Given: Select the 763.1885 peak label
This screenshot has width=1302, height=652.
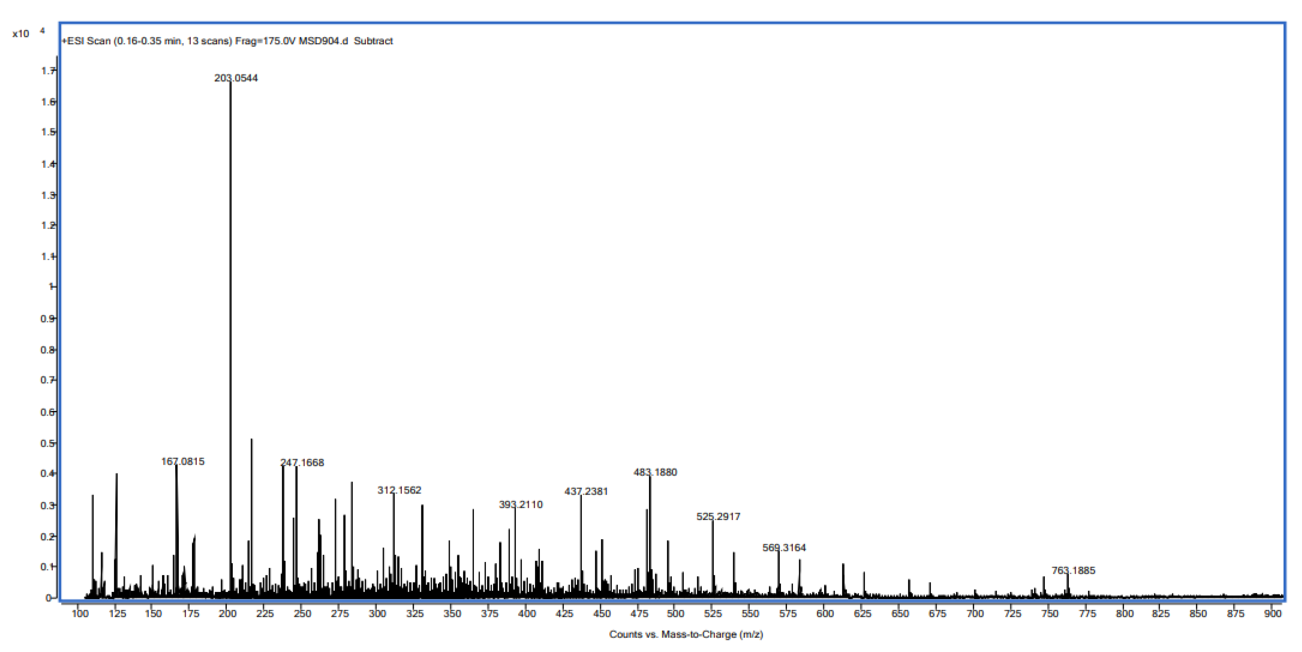Looking at the screenshot, I should point(1074,570).
